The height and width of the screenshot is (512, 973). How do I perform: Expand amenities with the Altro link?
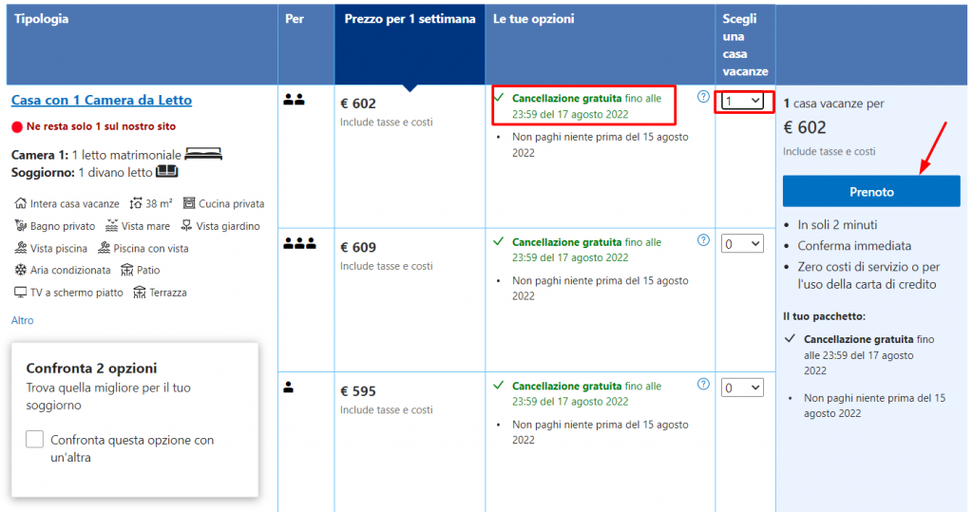click(x=23, y=320)
